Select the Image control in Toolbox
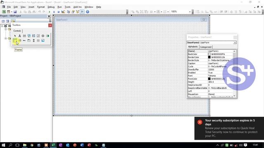Screen dimensions: 264x148 43,40
